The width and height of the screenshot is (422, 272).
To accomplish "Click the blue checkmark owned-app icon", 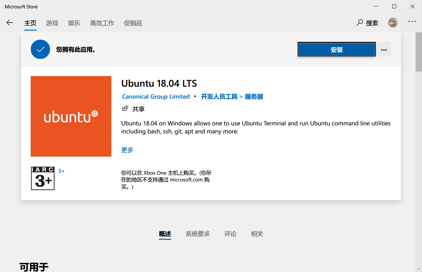I will point(40,49).
